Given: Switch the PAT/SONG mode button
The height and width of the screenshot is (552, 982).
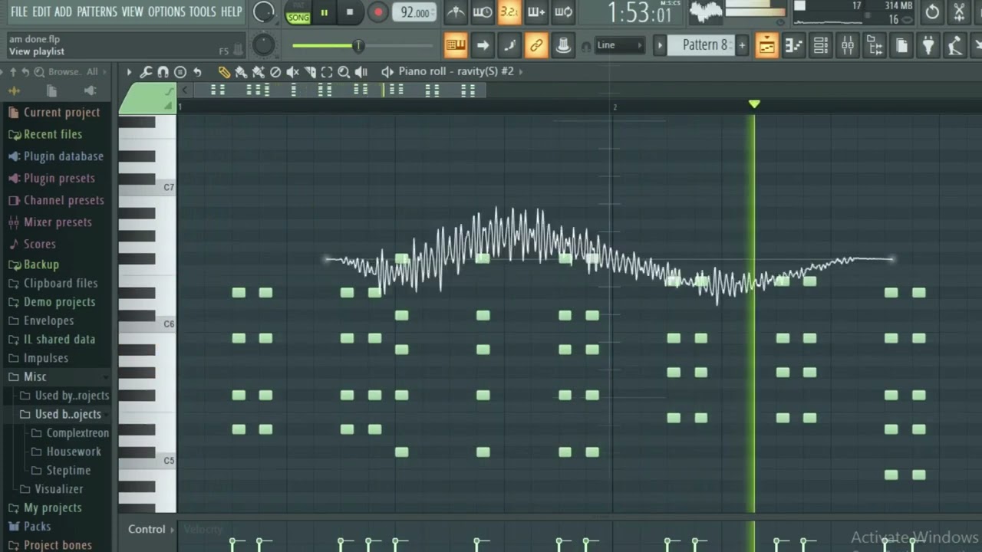Looking at the screenshot, I should coord(298,12).
